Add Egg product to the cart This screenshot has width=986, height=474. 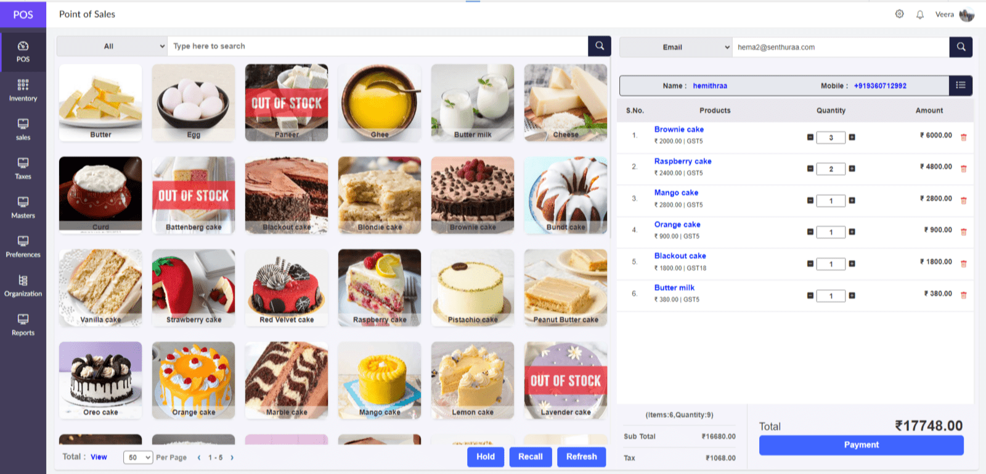tap(194, 103)
